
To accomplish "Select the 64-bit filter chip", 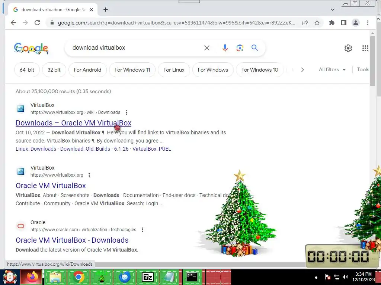I will [x=27, y=70].
